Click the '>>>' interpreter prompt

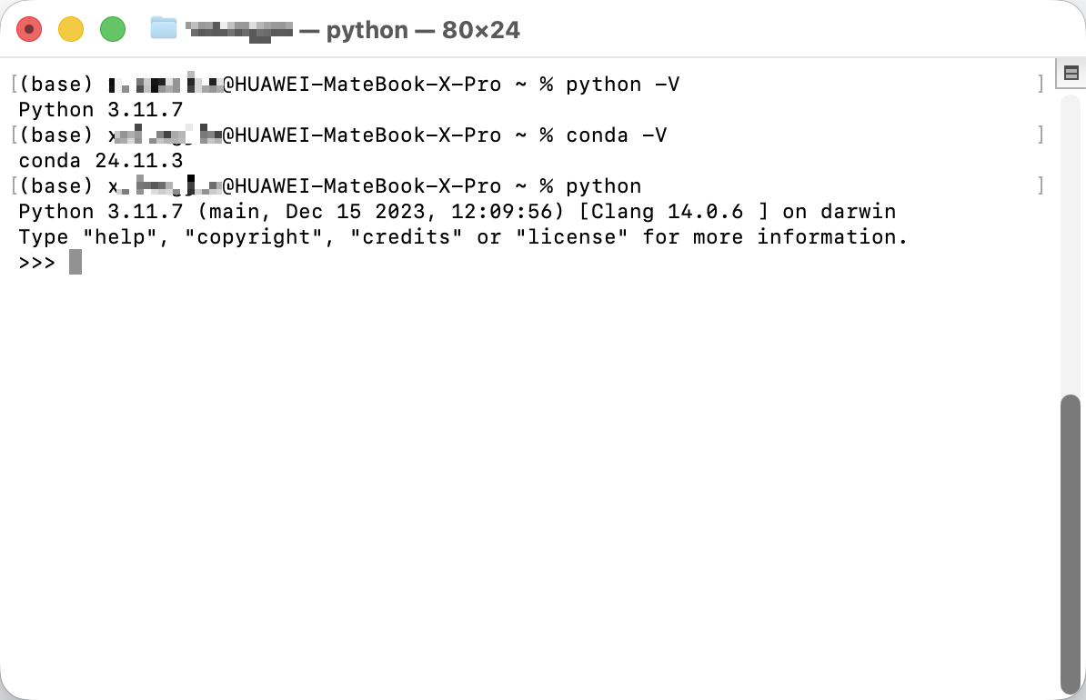(x=36, y=263)
